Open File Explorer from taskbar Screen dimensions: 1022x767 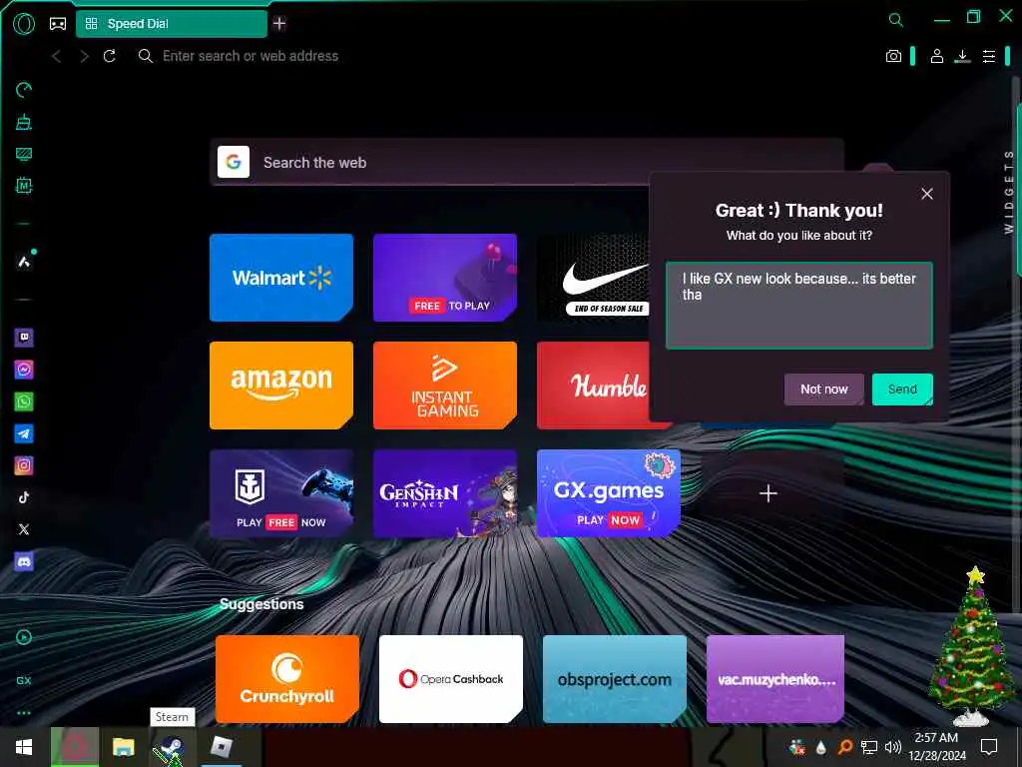(x=123, y=747)
